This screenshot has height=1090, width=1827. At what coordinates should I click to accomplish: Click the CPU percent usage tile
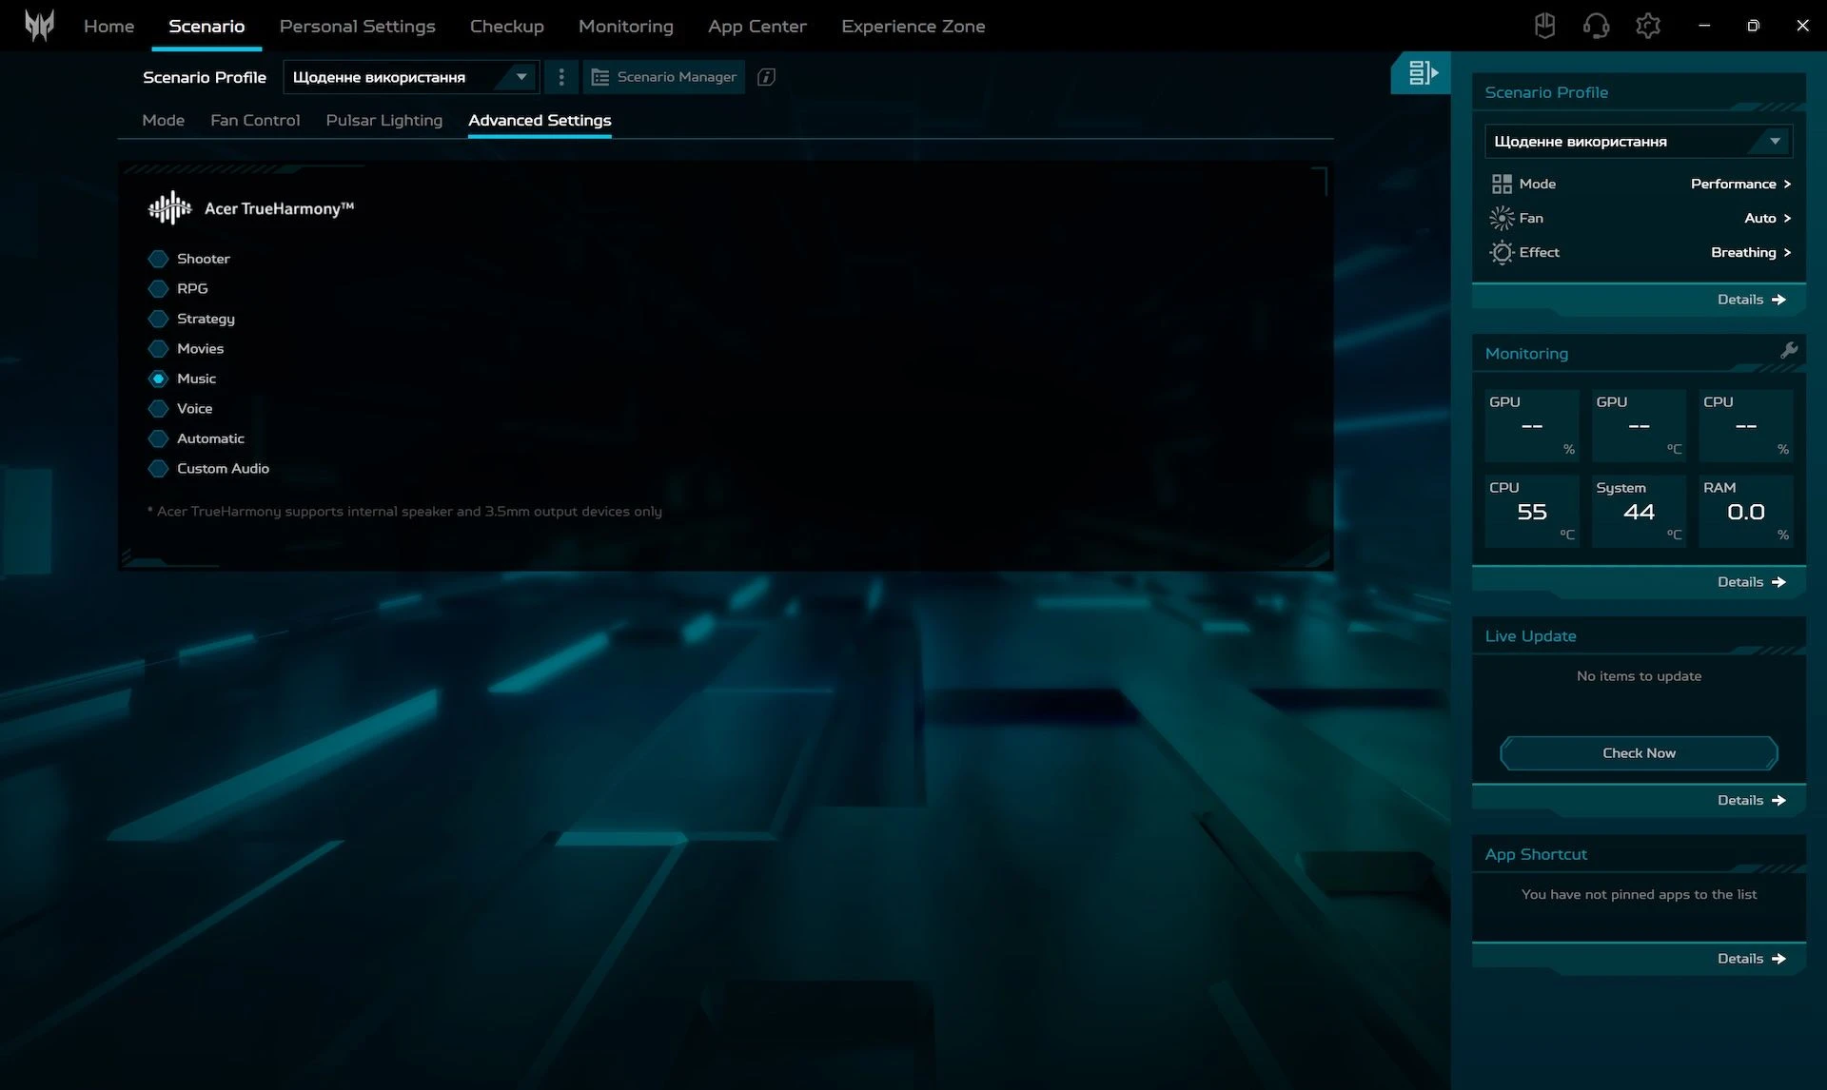1745,424
